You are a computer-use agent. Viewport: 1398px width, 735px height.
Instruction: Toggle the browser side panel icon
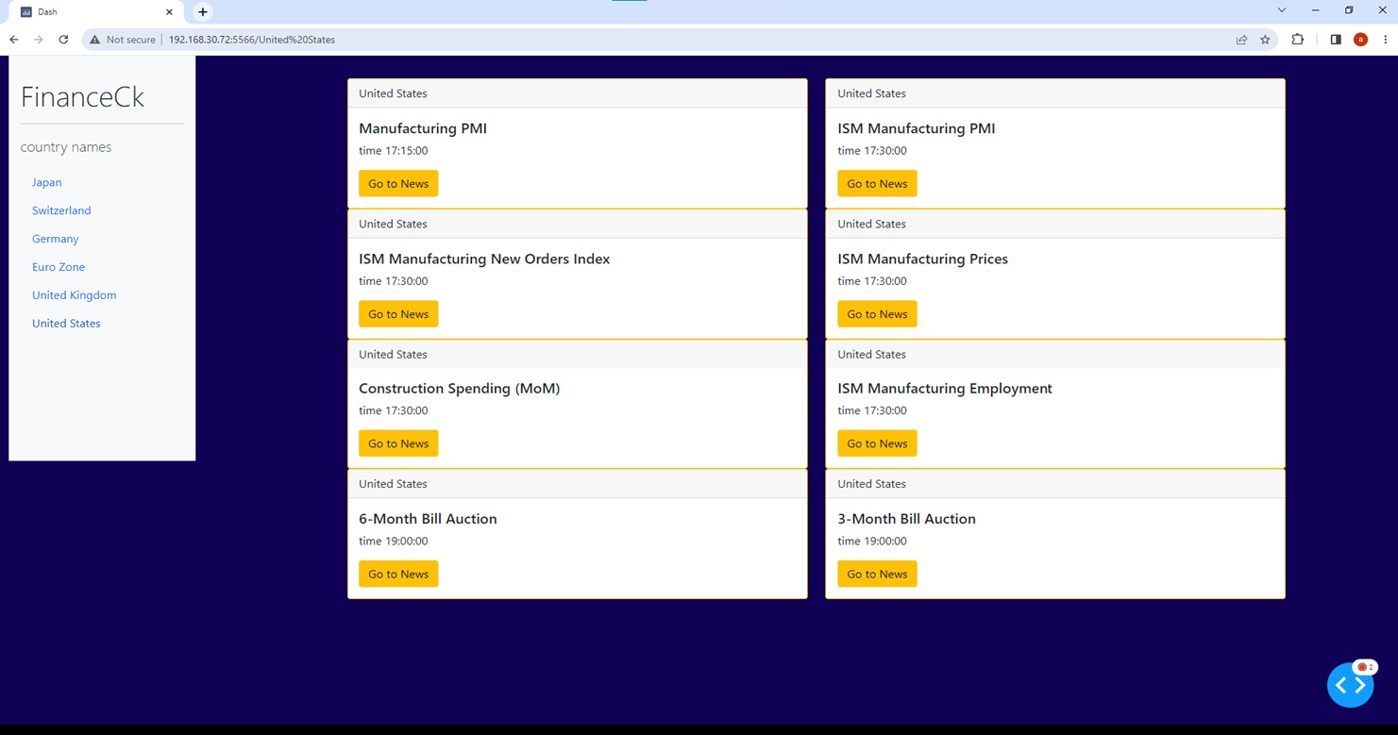click(x=1336, y=40)
